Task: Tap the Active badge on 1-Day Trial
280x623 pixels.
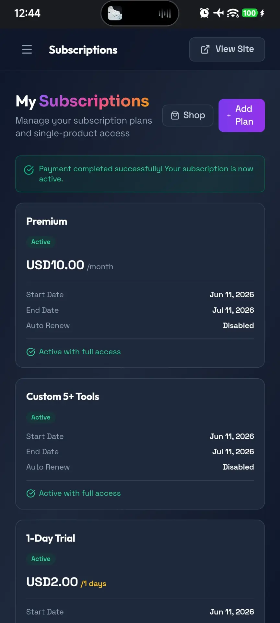Action: 41,559
